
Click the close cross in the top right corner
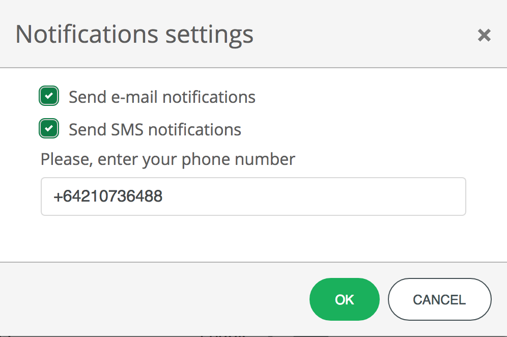coord(484,35)
